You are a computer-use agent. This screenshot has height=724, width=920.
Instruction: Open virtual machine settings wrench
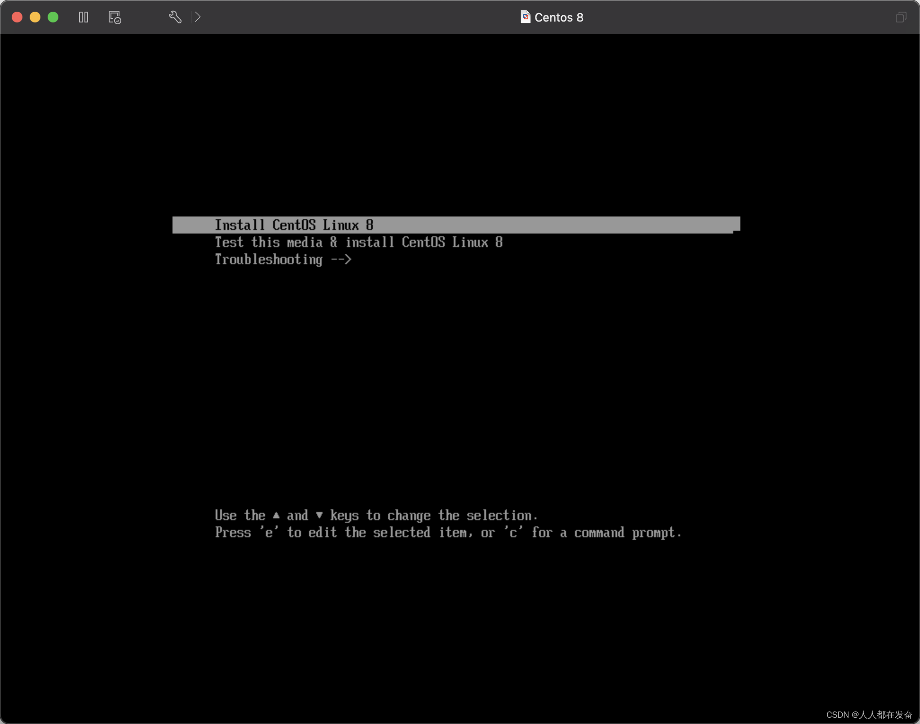click(175, 18)
